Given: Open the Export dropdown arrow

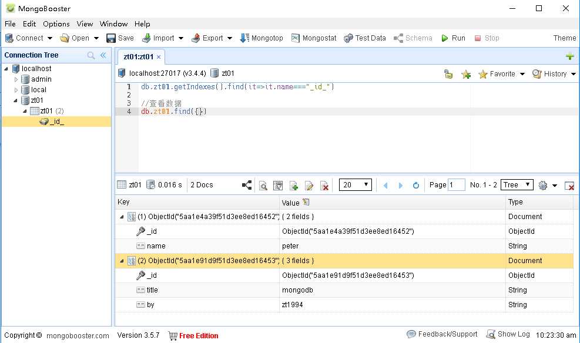Looking at the screenshot, I should (x=230, y=38).
